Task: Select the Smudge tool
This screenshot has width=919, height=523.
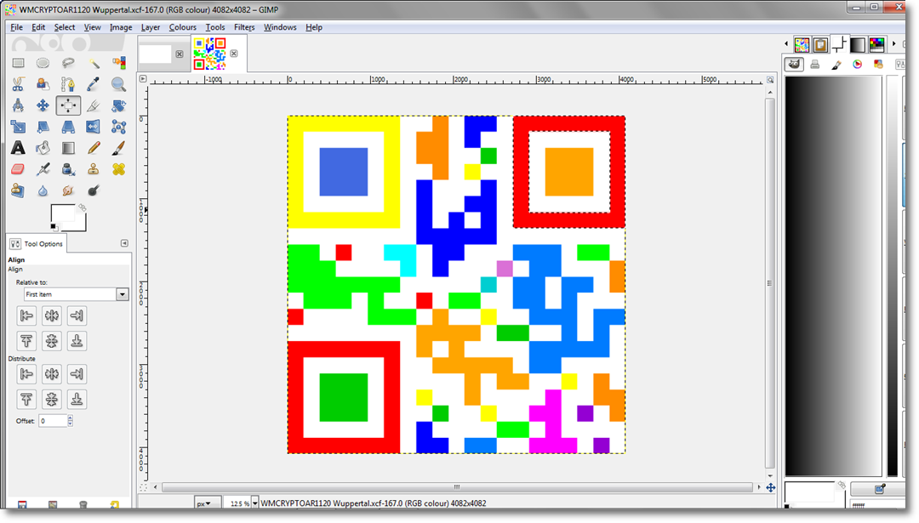Action: pyautogui.click(x=68, y=190)
